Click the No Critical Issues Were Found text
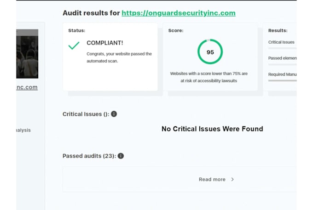313x210 pixels. click(212, 129)
